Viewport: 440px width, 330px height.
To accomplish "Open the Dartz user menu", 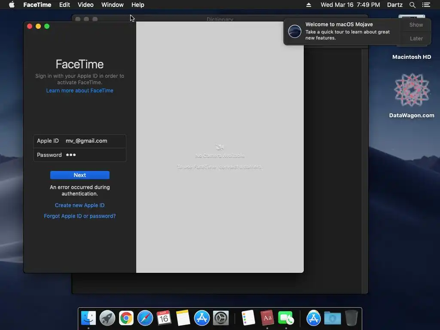I will pyautogui.click(x=394, y=5).
